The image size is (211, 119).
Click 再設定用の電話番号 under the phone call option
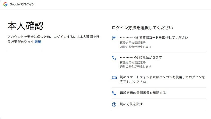click(133, 62)
